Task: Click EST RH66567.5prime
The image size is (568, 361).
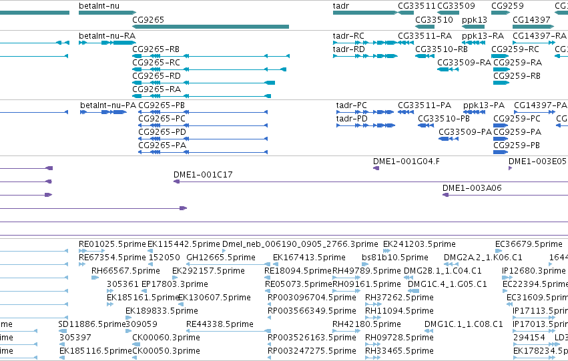Action: coord(125,271)
